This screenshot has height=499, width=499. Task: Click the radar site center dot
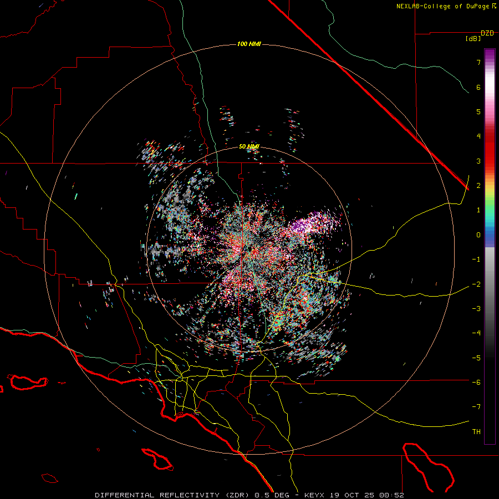(x=249, y=249)
